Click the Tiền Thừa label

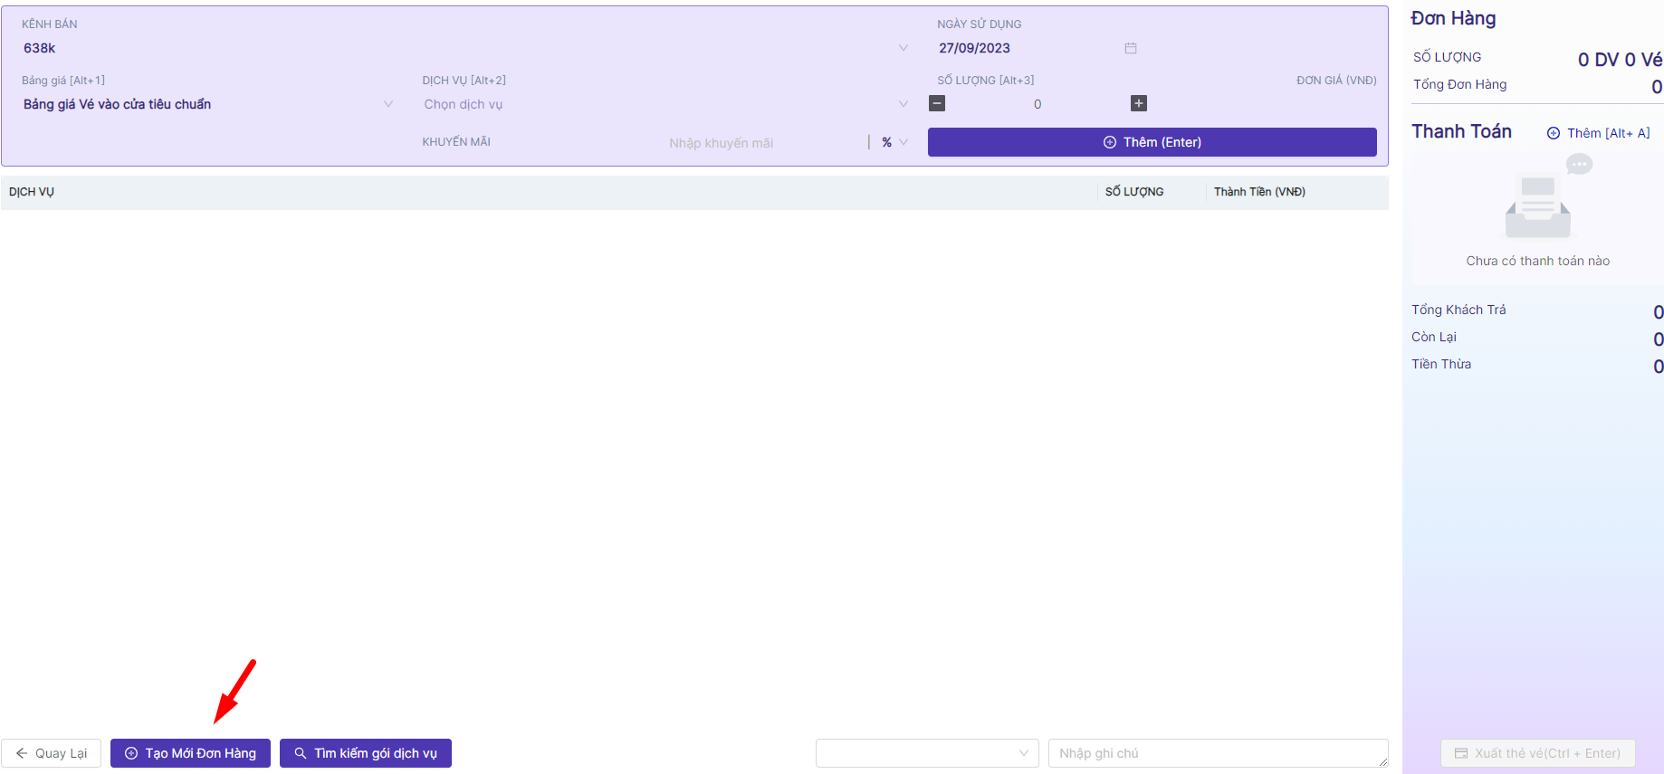1441,364
